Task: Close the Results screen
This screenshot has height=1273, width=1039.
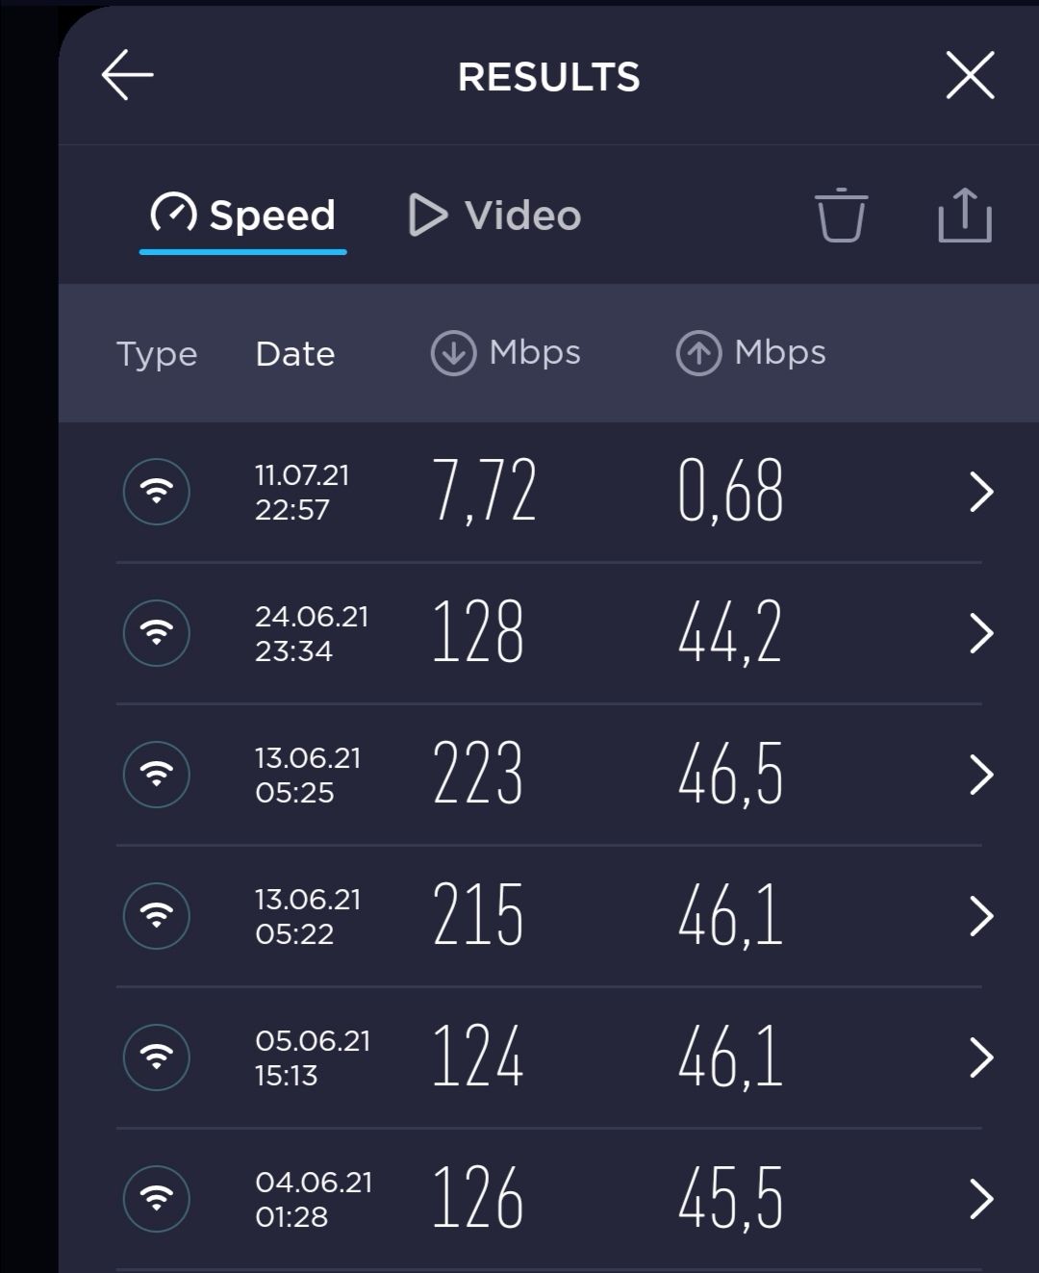Action: (x=970, y=76)
